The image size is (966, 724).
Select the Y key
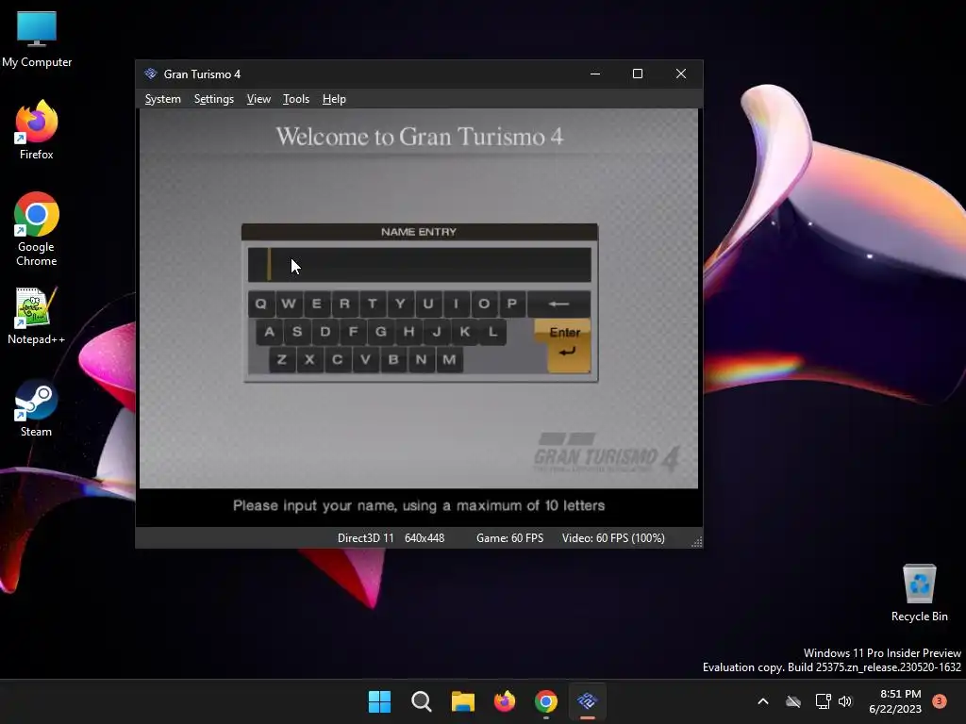tap(400, 304)
